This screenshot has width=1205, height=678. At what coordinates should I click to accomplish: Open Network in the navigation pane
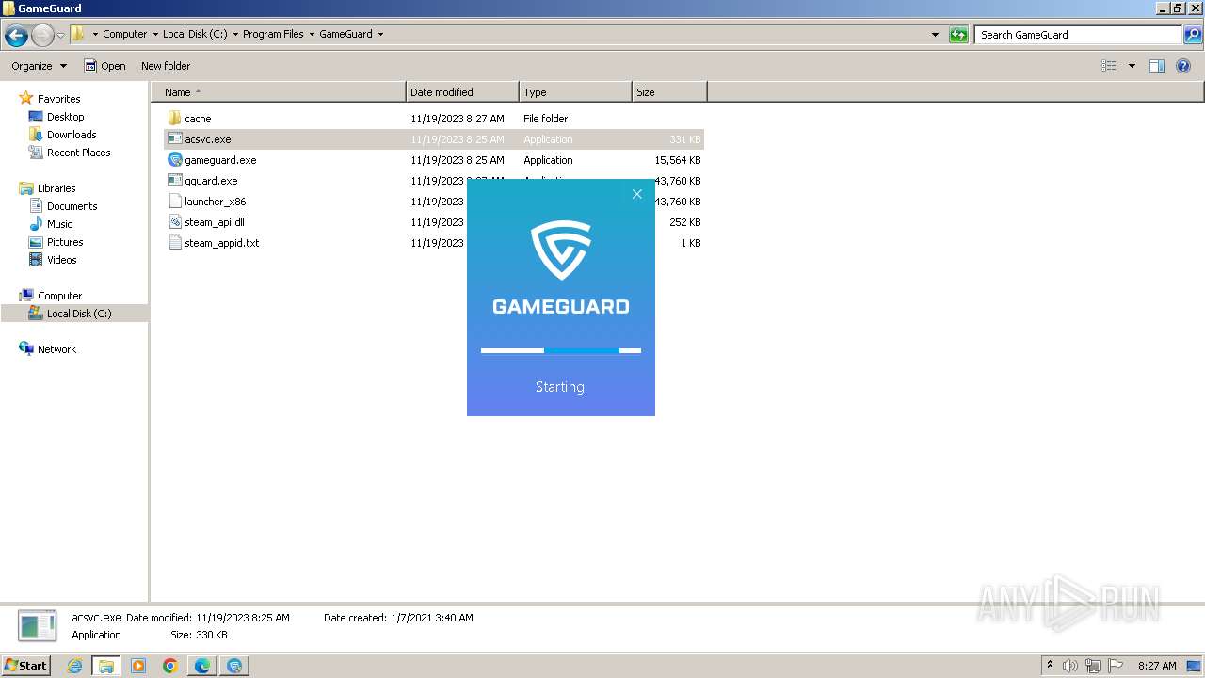pyautogui.click(x=56, y=349)
